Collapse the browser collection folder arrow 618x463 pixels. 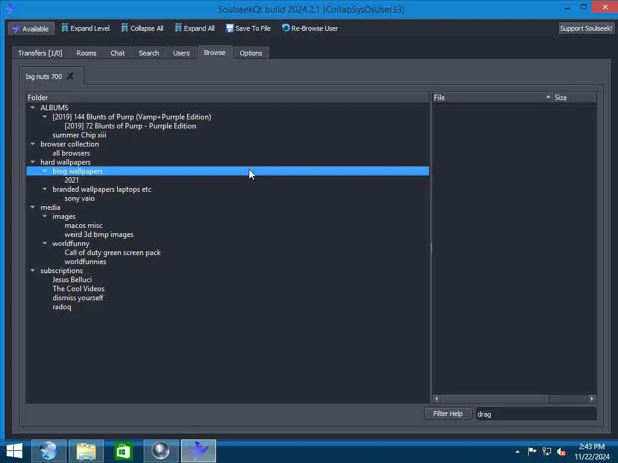coord(33,143)
